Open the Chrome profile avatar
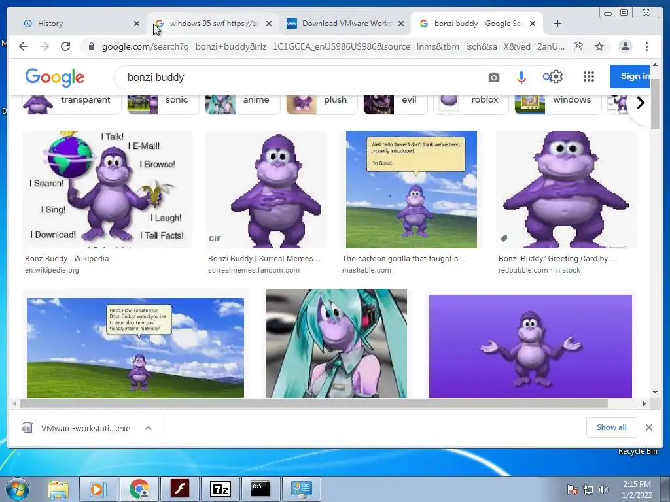 pyautogui.click(x=625, y=46)
